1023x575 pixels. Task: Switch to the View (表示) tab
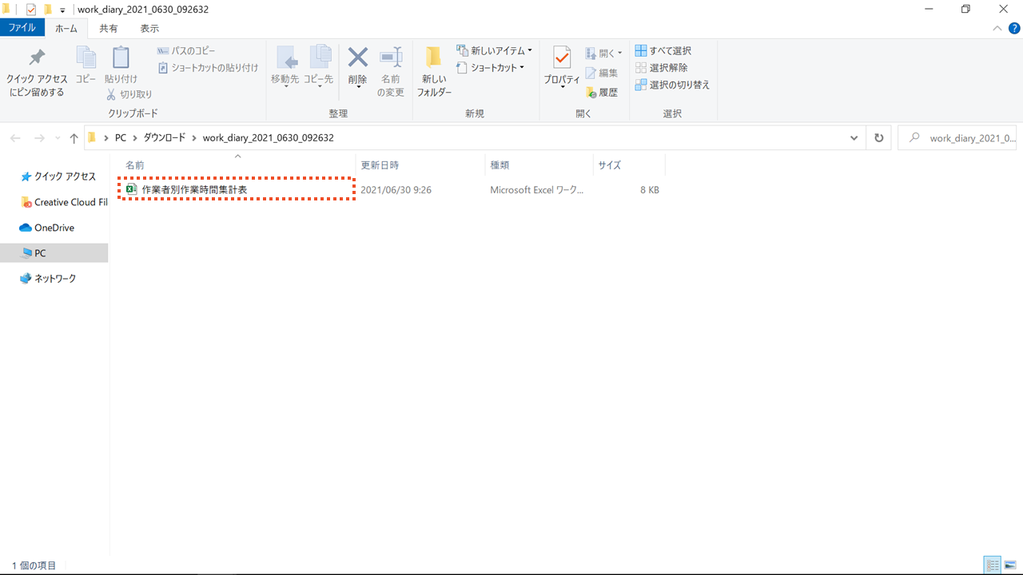point(149,28)
